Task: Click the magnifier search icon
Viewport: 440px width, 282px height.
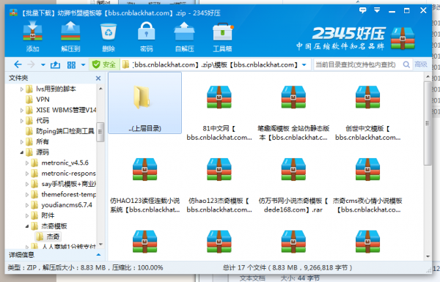Action: pyautogui.click(x=406, y=64)
